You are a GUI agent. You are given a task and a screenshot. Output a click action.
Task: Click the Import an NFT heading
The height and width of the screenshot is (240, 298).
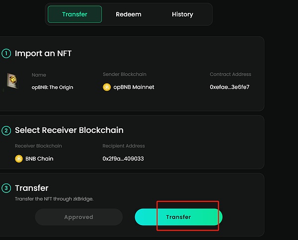[43, 53]
